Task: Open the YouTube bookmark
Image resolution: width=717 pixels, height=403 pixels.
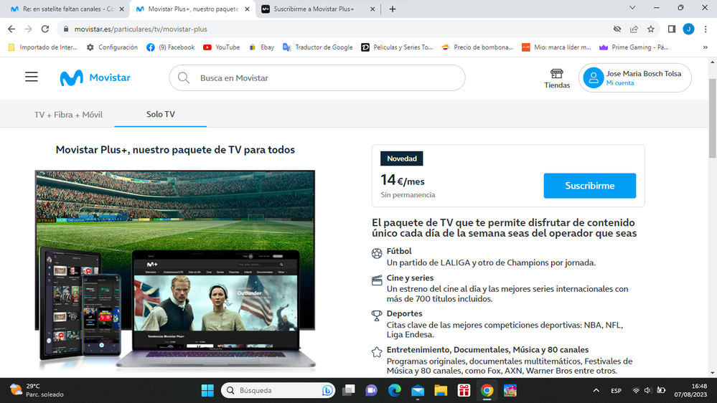Action: [x=222, y=47]
